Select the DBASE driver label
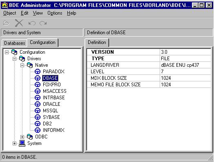Screen dimensions: 214x162 pos(50,78)
